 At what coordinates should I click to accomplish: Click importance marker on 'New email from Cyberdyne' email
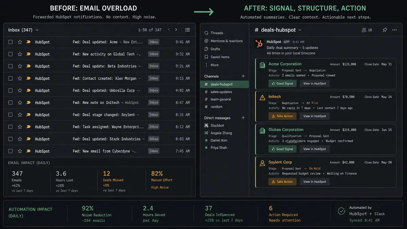click(x=28, y=151)
